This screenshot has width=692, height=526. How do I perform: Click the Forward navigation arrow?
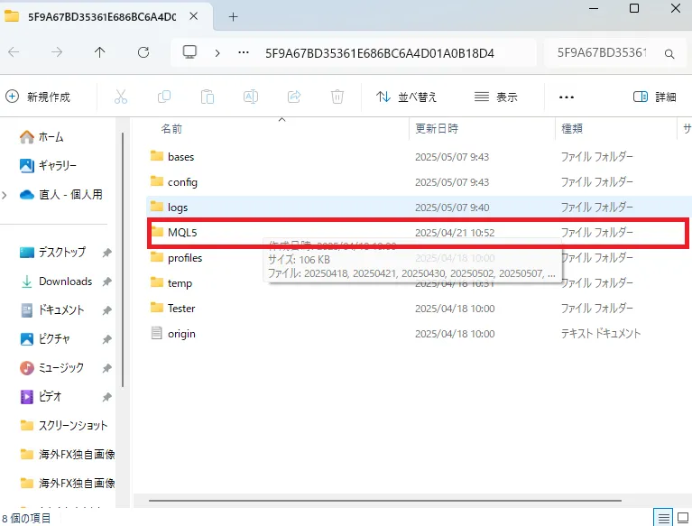(x=57, y=52)
